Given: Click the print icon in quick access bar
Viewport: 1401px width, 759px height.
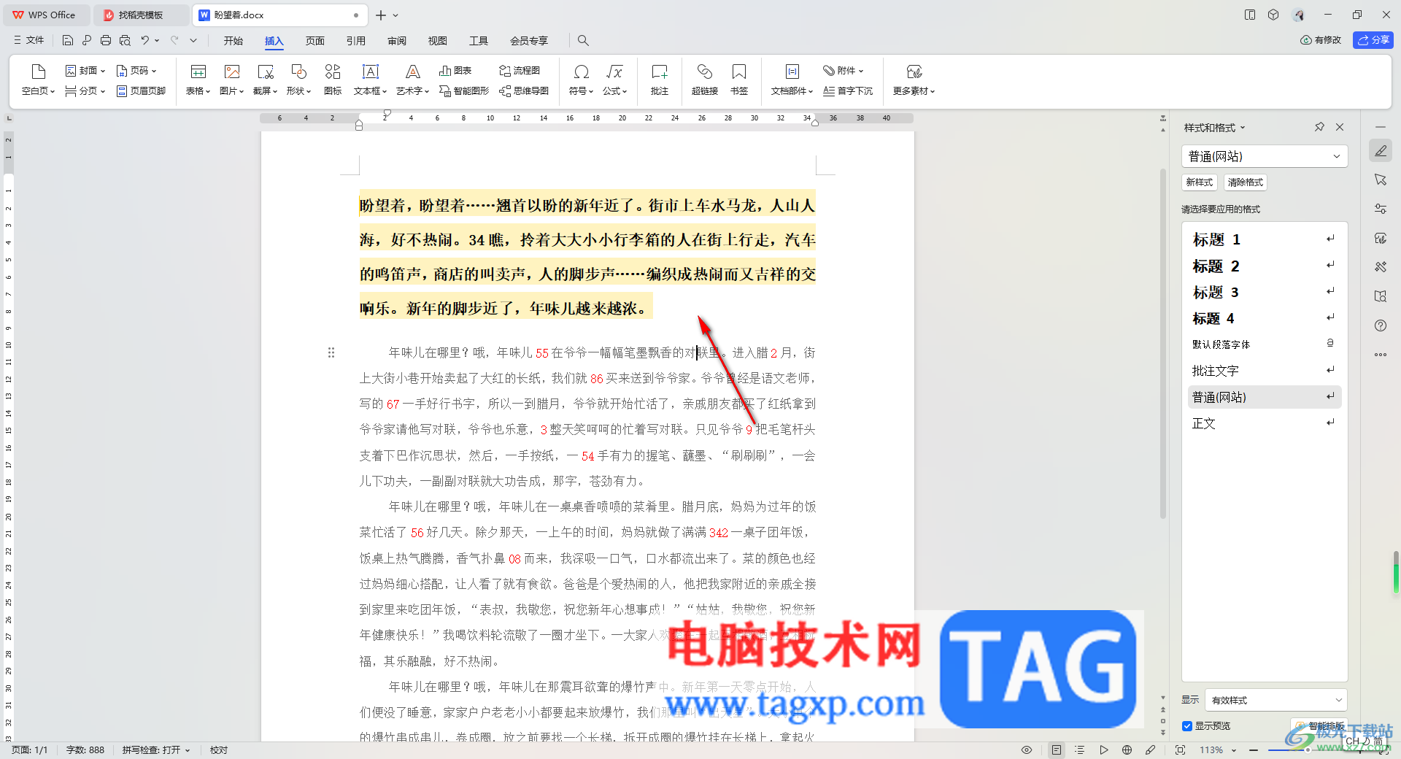Looking at the screenshot, I should coord(106,40).
